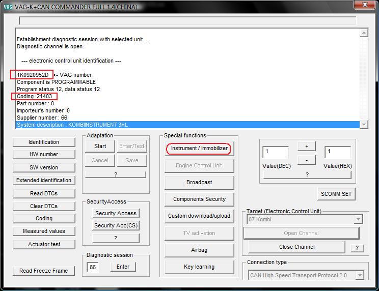Click Read Freeze Frame
The height and width of the screenshot is (291, 379).
click(x=44, y=271)
